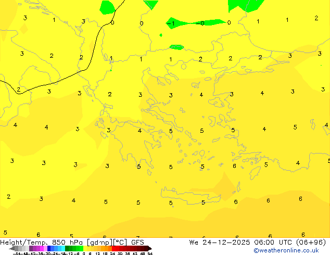330x255 pixels.
Task: Select the cyan swatch in color legend
Action: coord(63,248)
